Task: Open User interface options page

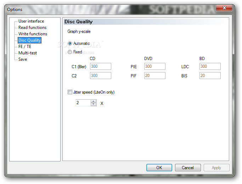Action: [31, 21]
